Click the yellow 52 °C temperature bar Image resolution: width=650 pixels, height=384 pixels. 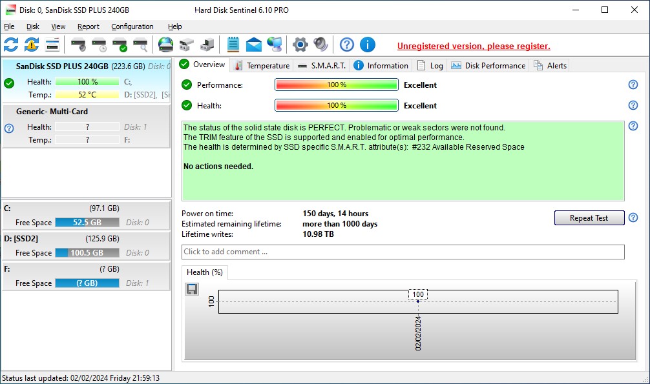(87, 94)
